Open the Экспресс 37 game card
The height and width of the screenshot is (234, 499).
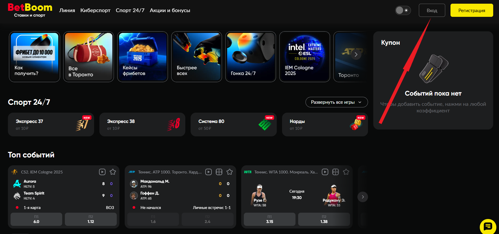click(51, 125)
